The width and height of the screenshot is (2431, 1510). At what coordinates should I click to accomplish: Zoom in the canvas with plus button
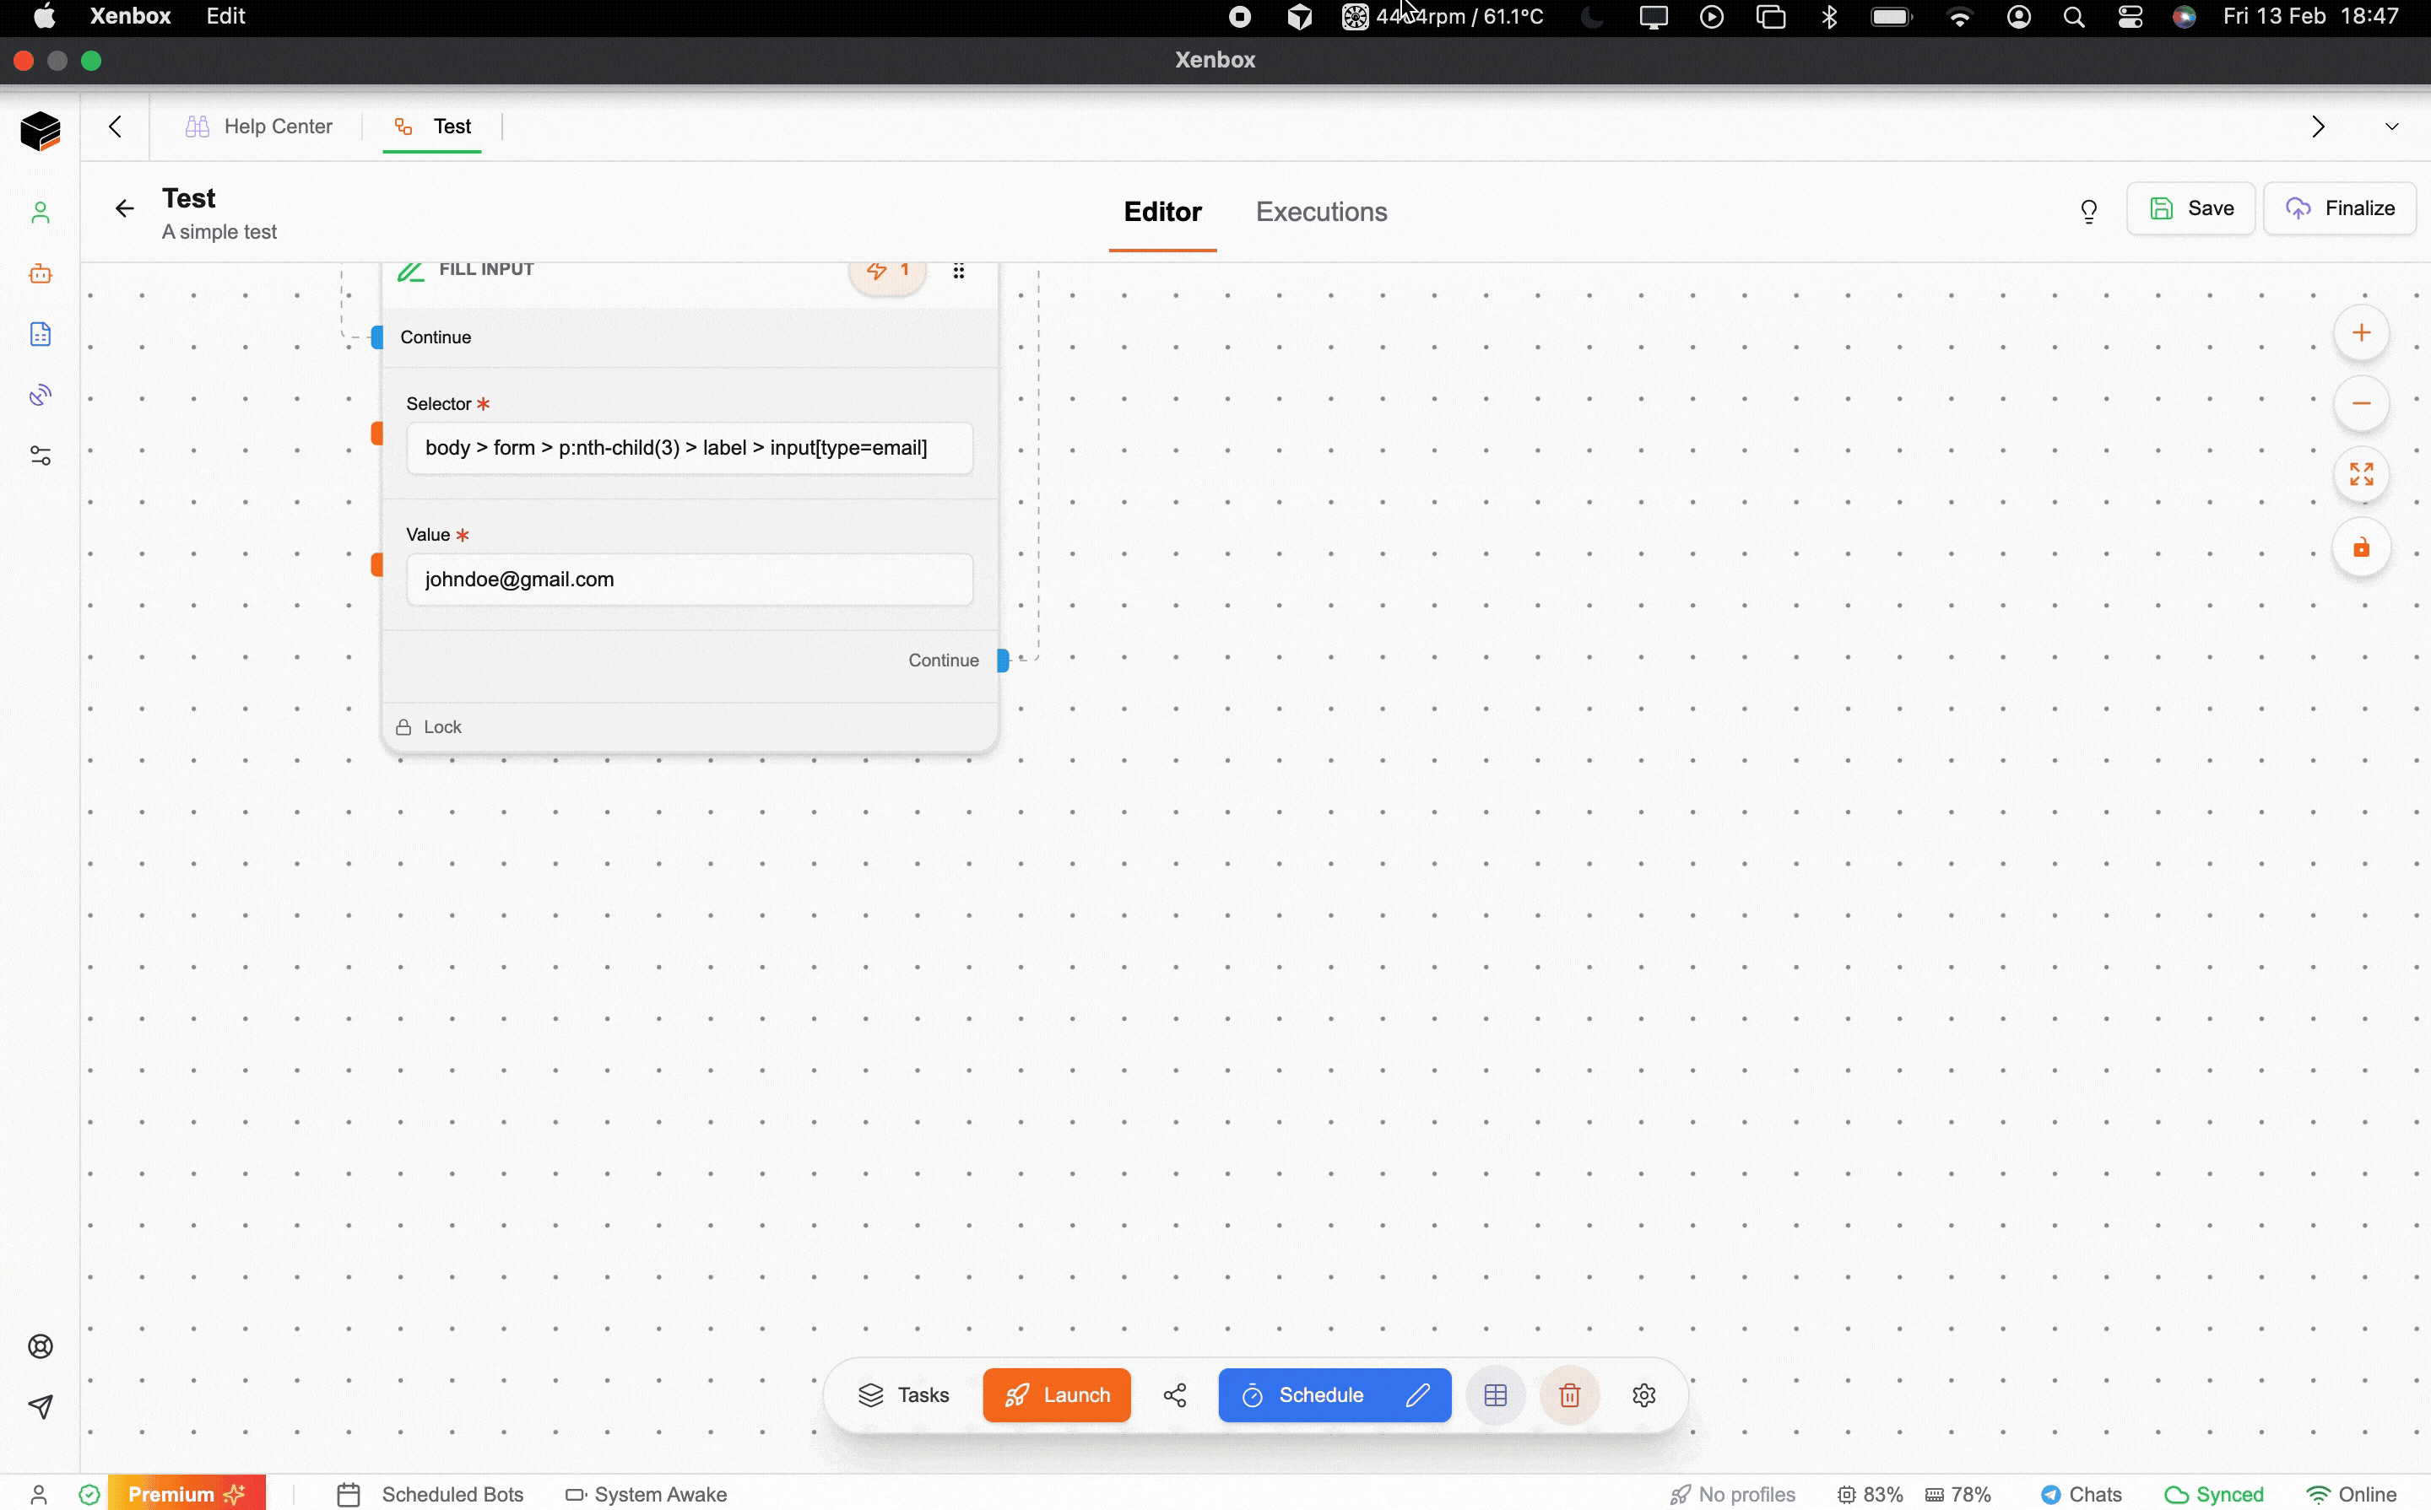coord(2361,332)
